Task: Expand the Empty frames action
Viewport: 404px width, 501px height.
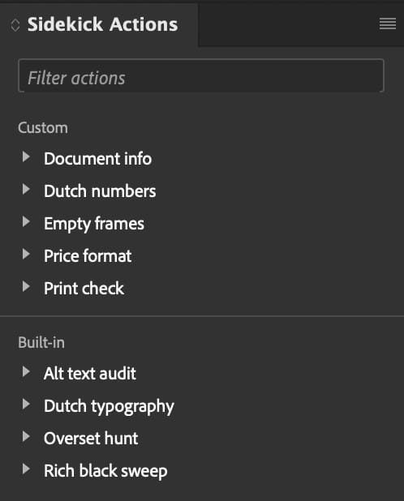Action: pyautogui.click(x=26, y=221)
